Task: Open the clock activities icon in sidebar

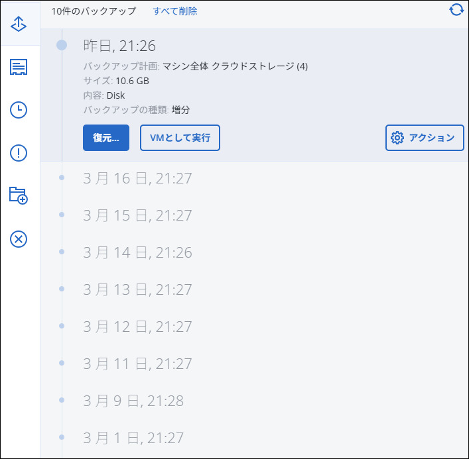Action: [x=19, y=110]
